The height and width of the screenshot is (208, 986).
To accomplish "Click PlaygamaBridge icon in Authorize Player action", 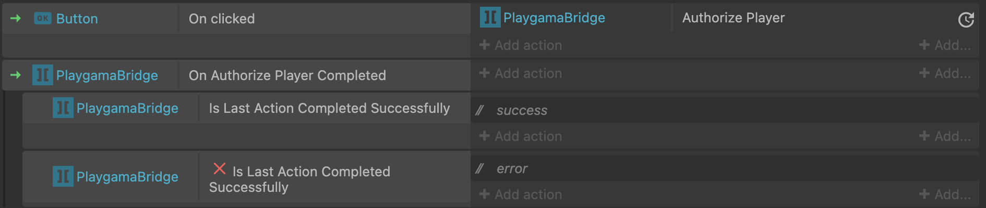I will (490, 18).
